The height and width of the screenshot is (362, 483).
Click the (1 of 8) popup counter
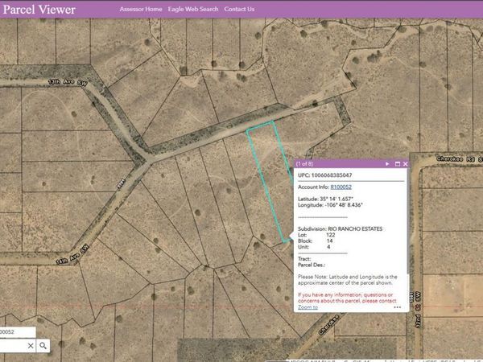[304, 164]
